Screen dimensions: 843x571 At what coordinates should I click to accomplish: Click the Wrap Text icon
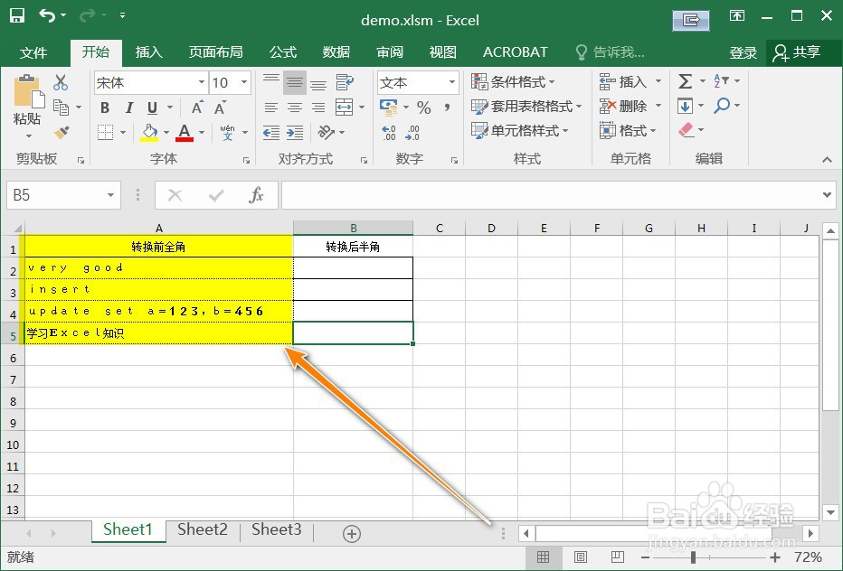pyautogui.click(x=345, y=82)
